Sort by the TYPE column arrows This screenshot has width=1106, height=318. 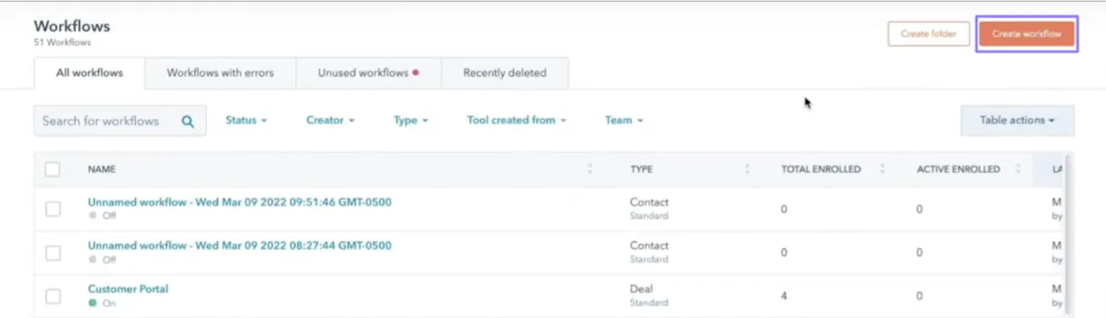click(x=747, y=169)
